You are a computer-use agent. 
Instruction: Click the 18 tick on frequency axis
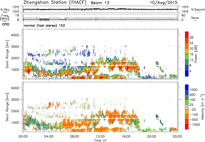point(17,15)
